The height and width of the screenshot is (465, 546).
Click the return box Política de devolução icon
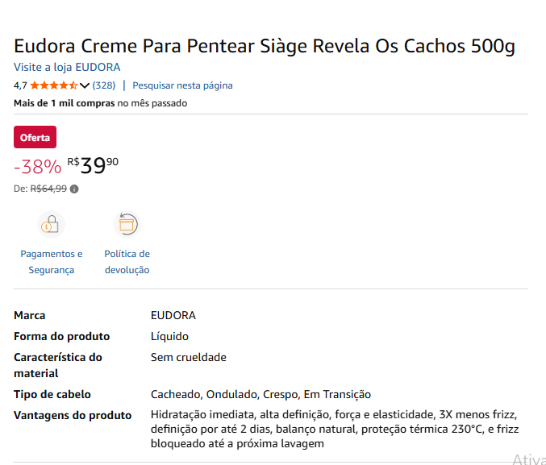click(x=127, y=224)
